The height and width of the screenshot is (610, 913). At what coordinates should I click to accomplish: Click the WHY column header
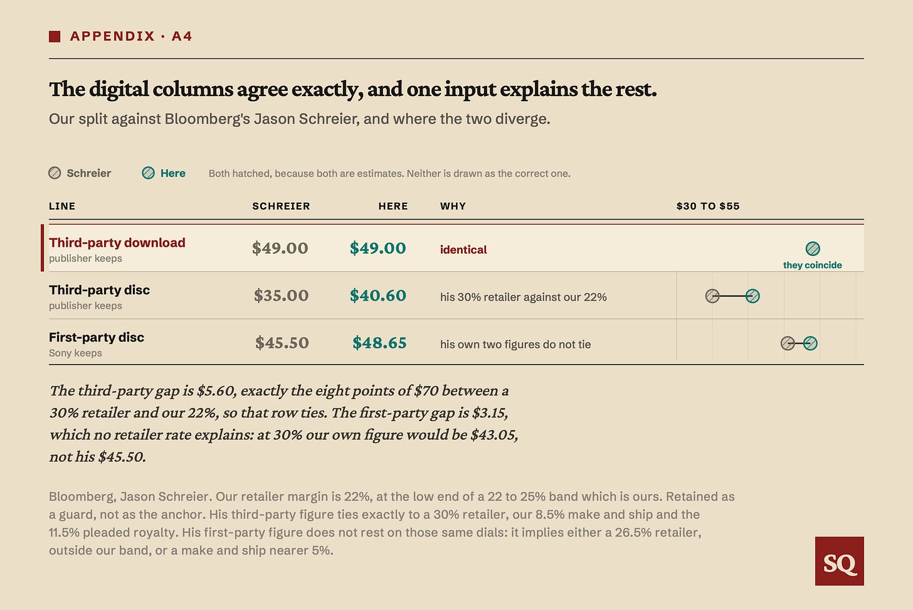pyautogui.click(x=453, y=206)
